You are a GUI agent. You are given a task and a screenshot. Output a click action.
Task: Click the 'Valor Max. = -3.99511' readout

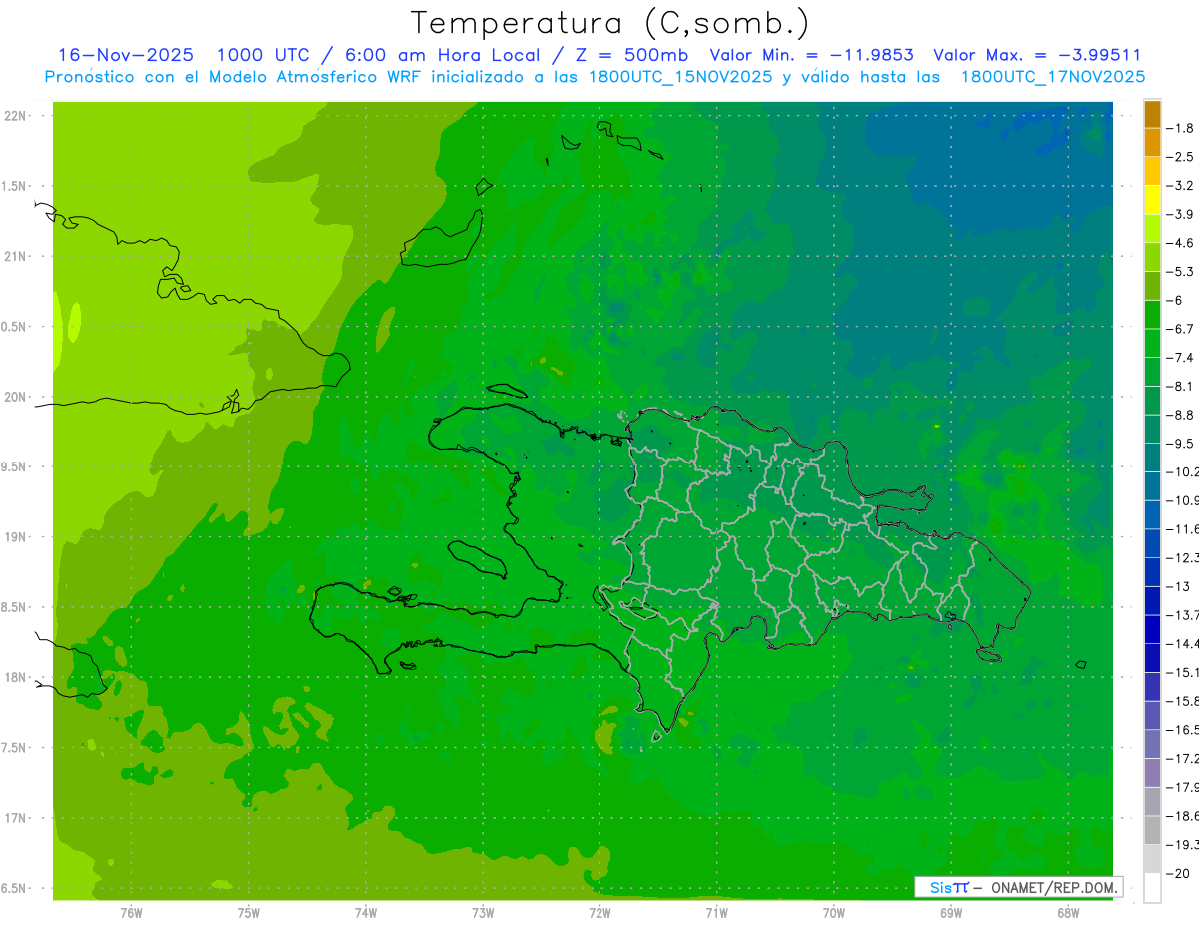pos(1037,55)
